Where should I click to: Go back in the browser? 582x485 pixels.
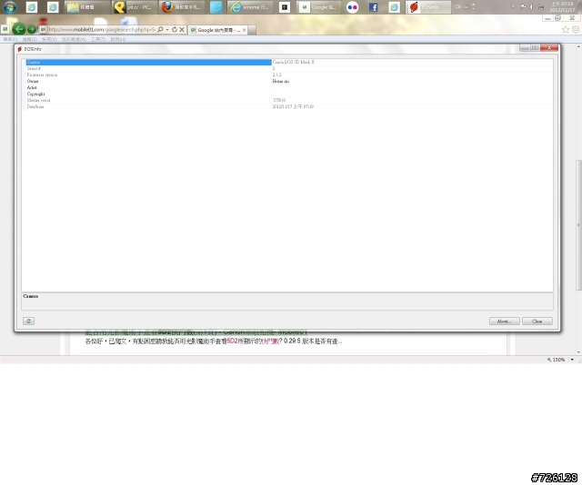pyautogui.click(x=18, y=29)
